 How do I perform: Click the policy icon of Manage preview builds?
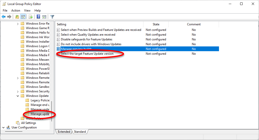tap(58, 49)
